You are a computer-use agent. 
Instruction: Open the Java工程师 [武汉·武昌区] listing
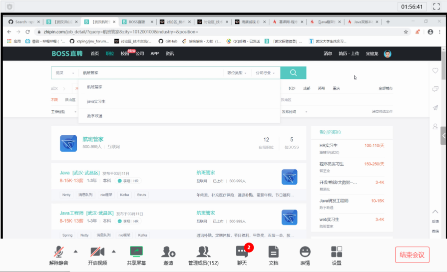[87, 213]
